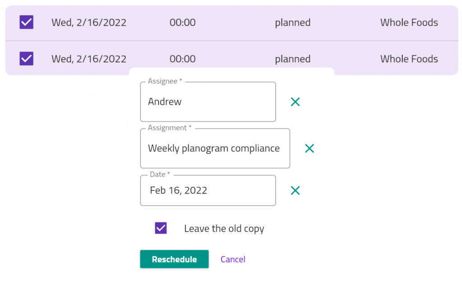Select the Weekly planogram compliance assignment field
This screenshot has width=462, height=288.
point(215,148)
